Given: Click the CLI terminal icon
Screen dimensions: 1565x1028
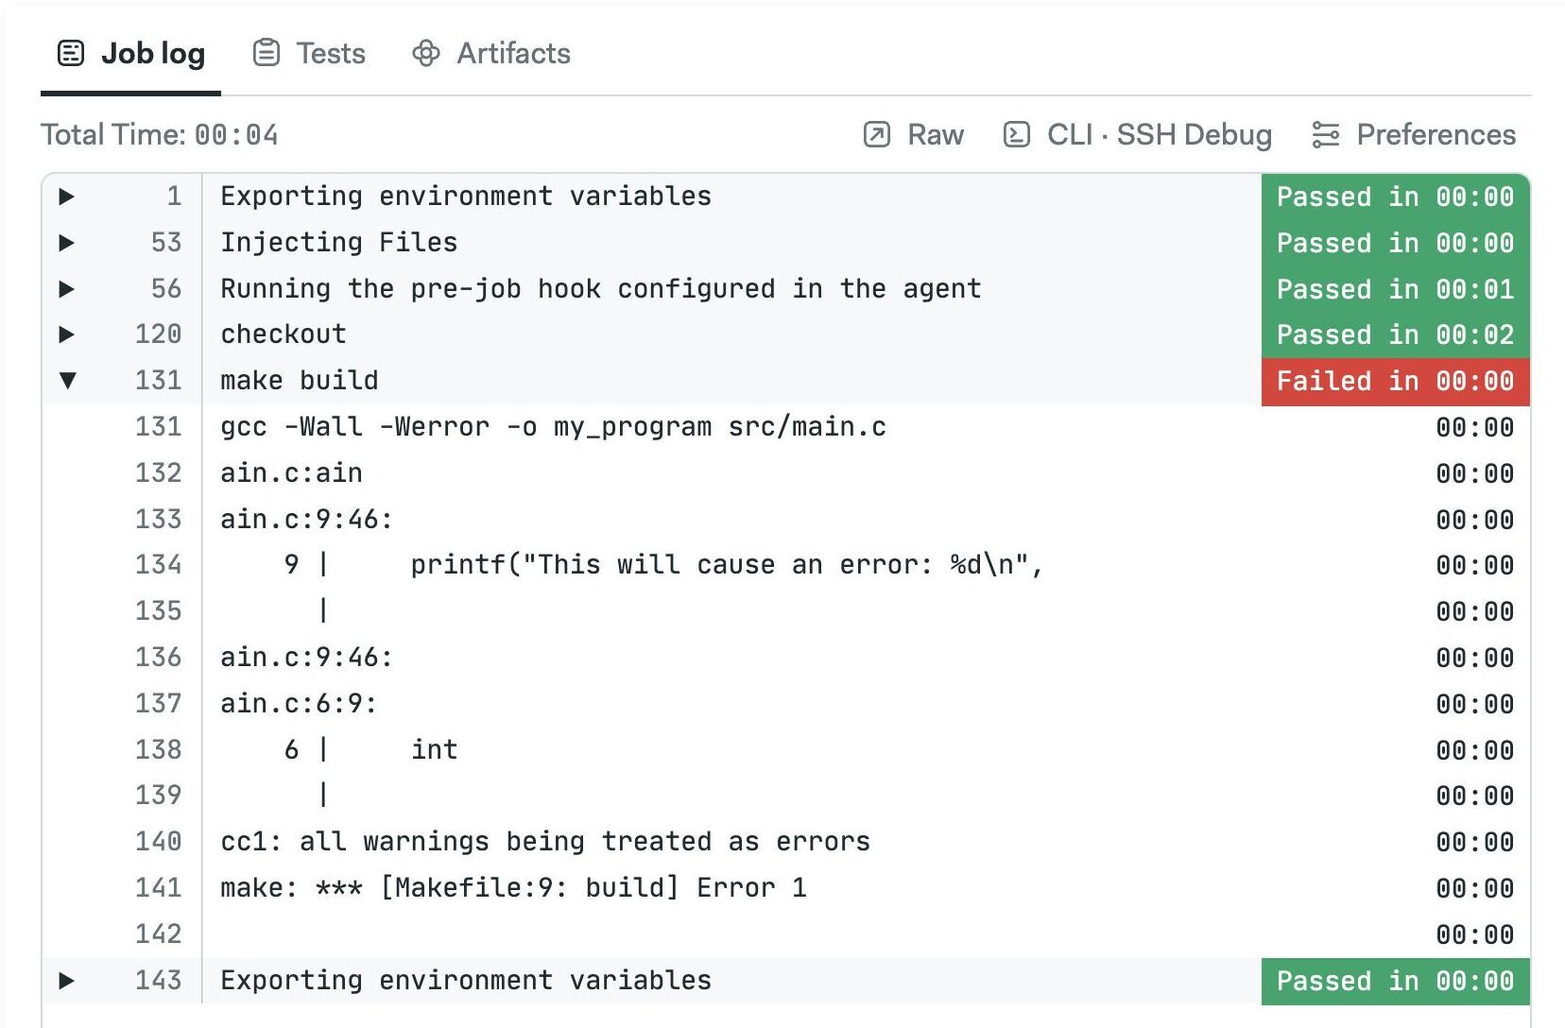Looking at the screenshot, I should pos(1016,135).
